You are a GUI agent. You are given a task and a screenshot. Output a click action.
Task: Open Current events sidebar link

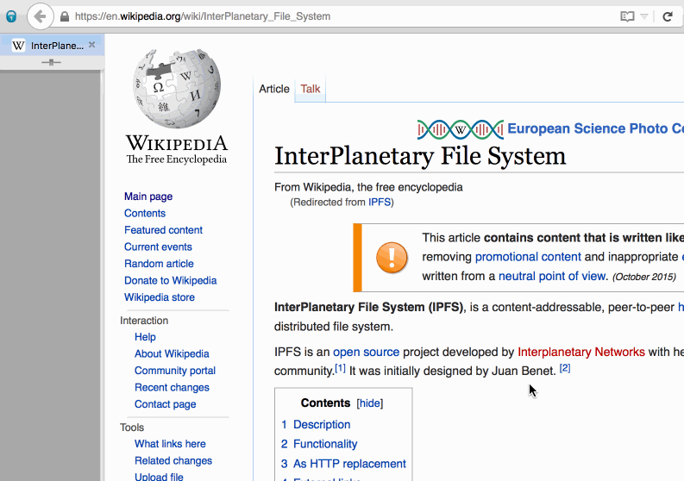158,247
